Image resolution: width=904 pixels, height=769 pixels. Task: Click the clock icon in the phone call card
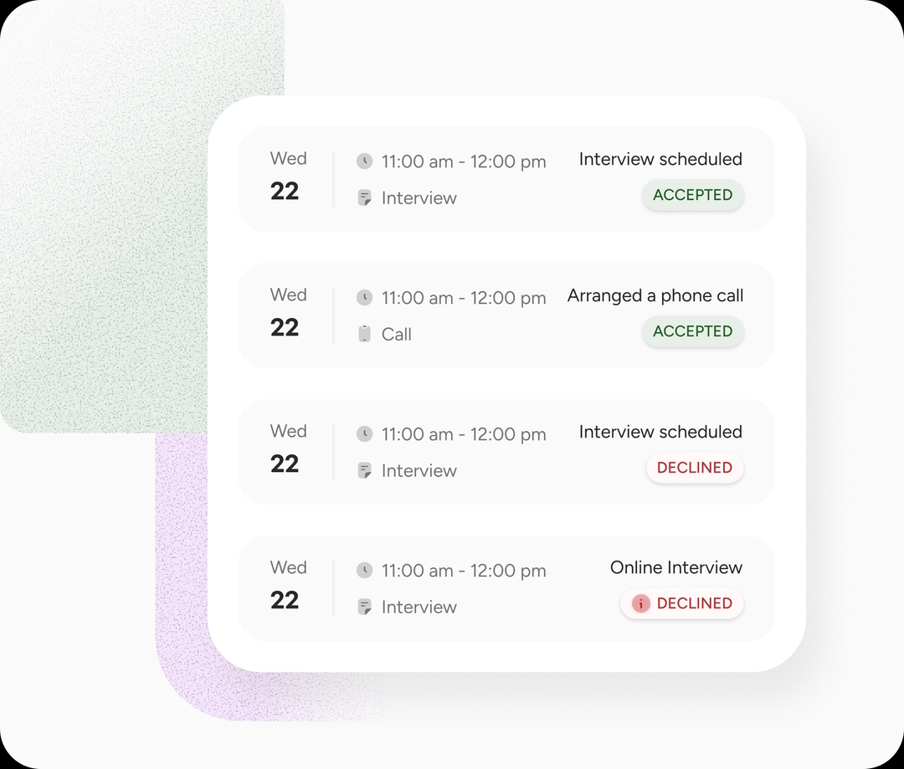pyautogui.click(x=364, y=297)
